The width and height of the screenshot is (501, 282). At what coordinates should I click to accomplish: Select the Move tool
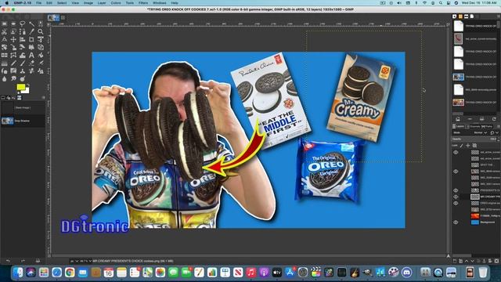[x=13, y=39]
